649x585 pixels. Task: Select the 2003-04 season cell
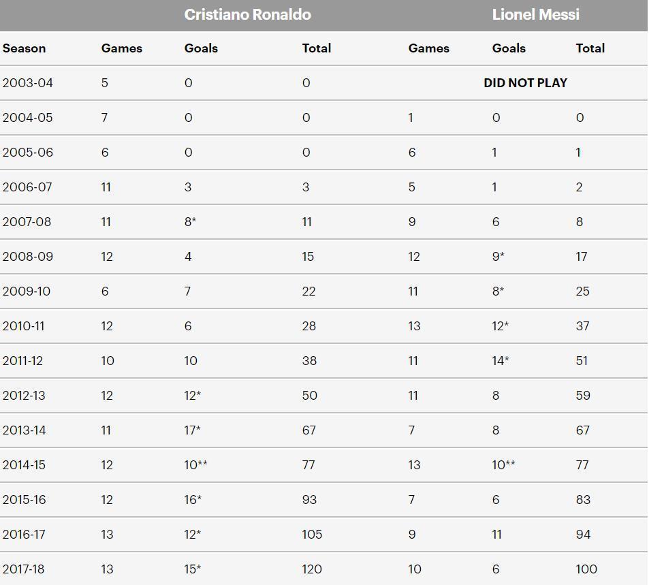pos(28,83)
